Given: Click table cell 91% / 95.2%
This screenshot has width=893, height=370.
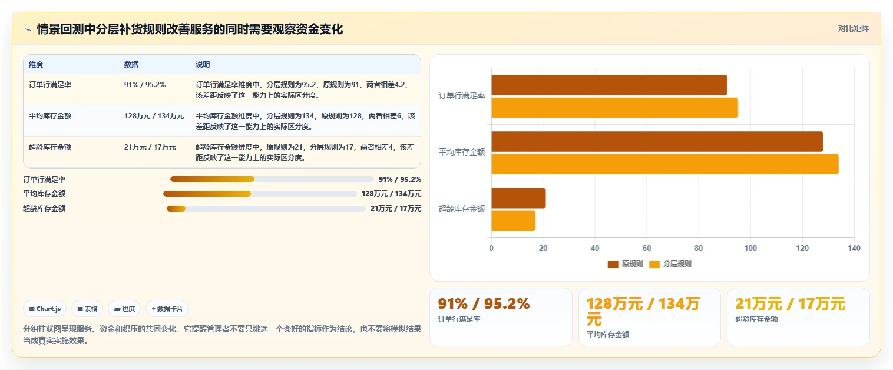Looking at the screenshot, I should point(145,85).
